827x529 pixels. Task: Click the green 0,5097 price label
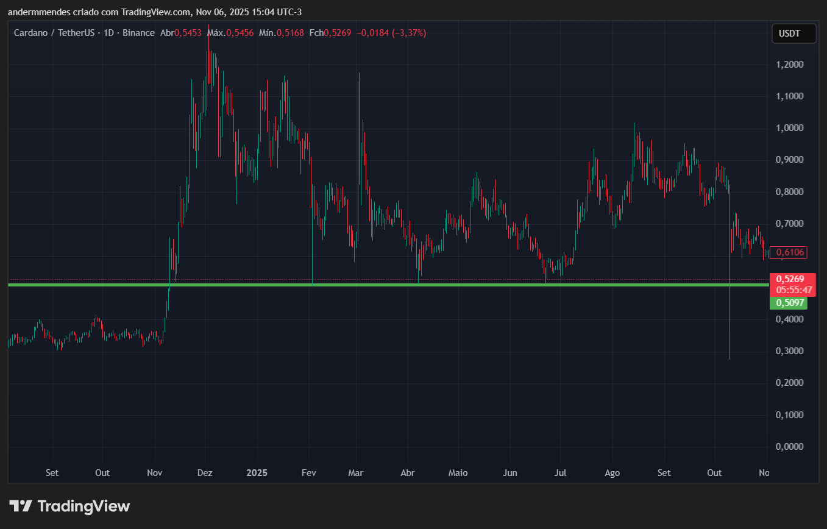[788, 303]
